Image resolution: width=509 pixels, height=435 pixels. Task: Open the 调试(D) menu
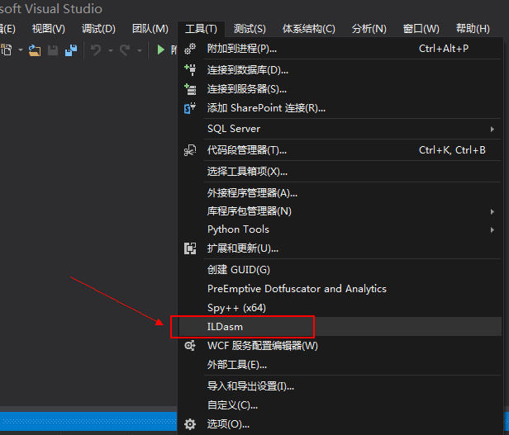(x=98, y=29)
